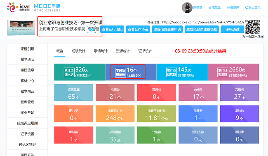Click the 作业数 1个 tile
Viewport: 268px width, 156px height.
198,114
